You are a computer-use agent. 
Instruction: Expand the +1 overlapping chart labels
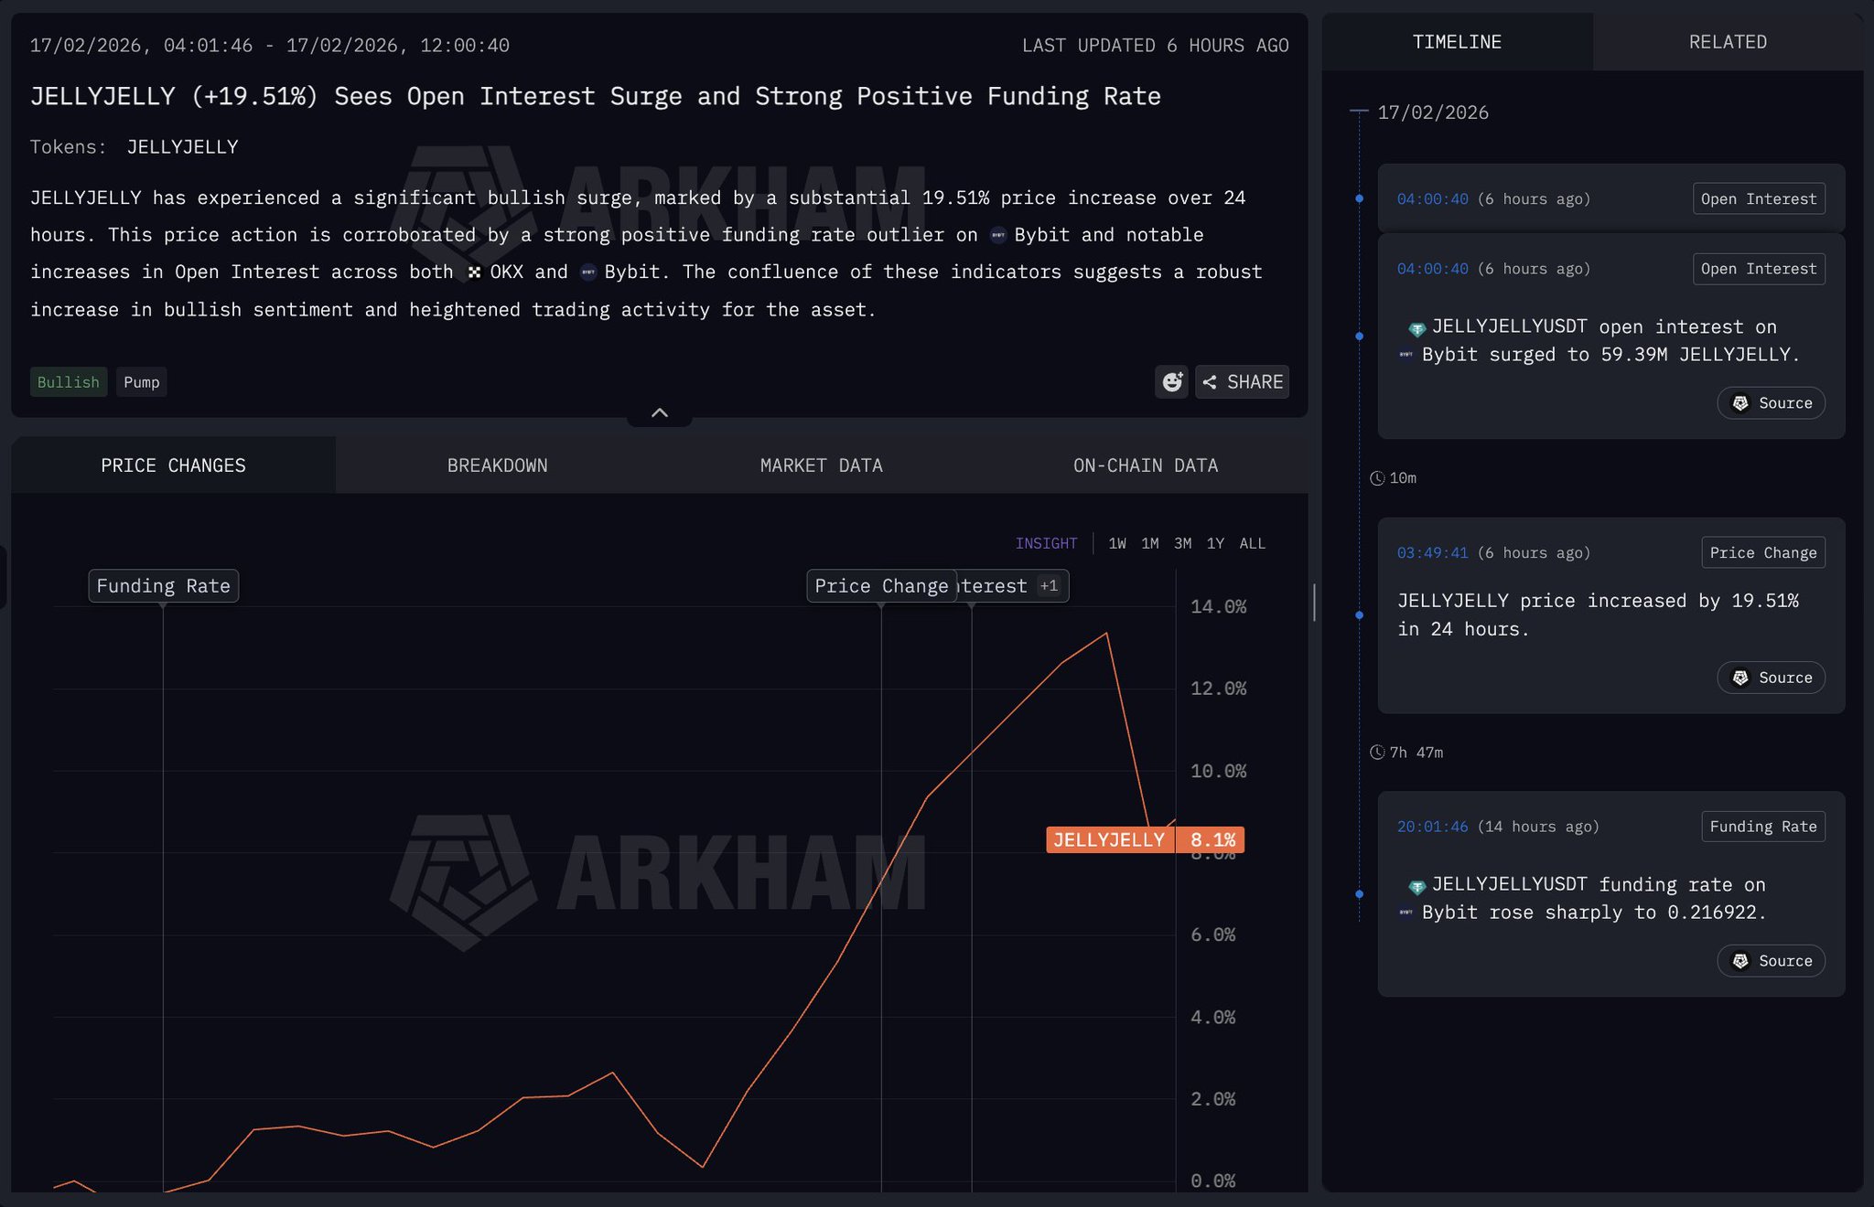(1049, 586)
